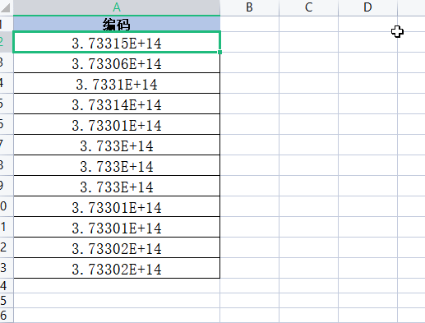Select the 编码 header cell
The height and width of the screenshot is (323, 425).
[117, 24]
